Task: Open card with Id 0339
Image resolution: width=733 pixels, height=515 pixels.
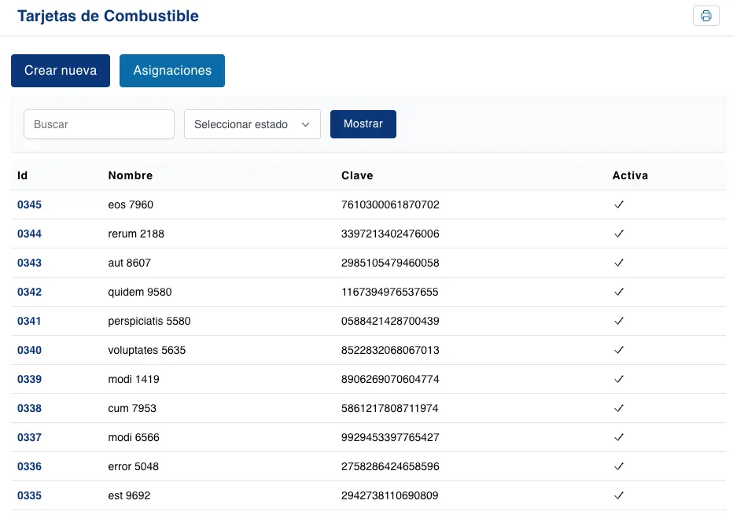Action: pyautogui.click(x=30, y=379)
